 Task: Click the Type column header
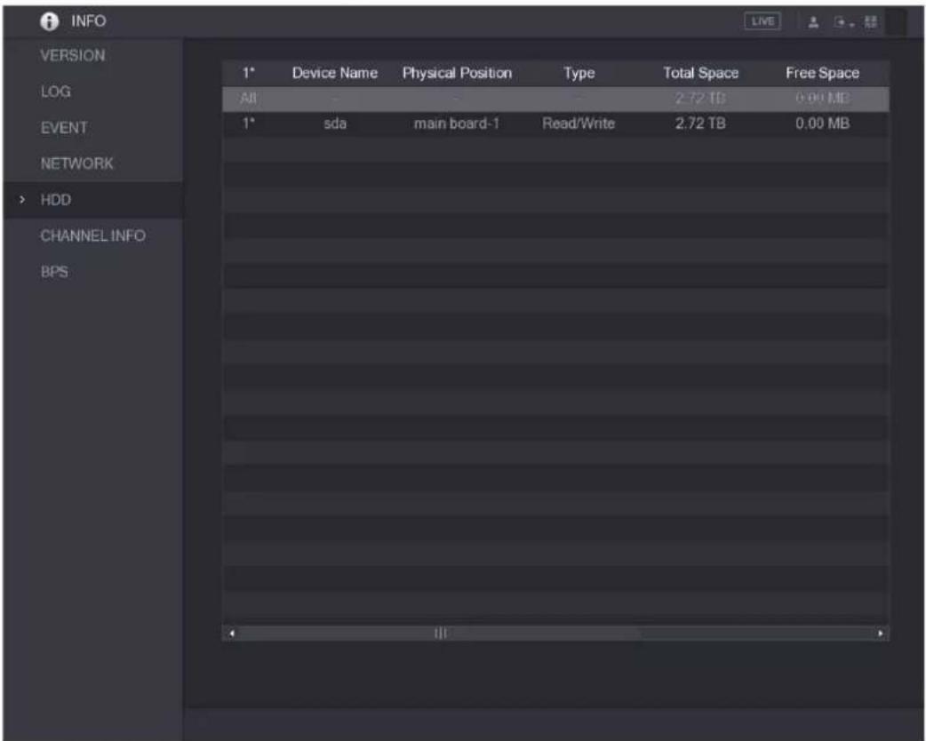click(579, 73)
